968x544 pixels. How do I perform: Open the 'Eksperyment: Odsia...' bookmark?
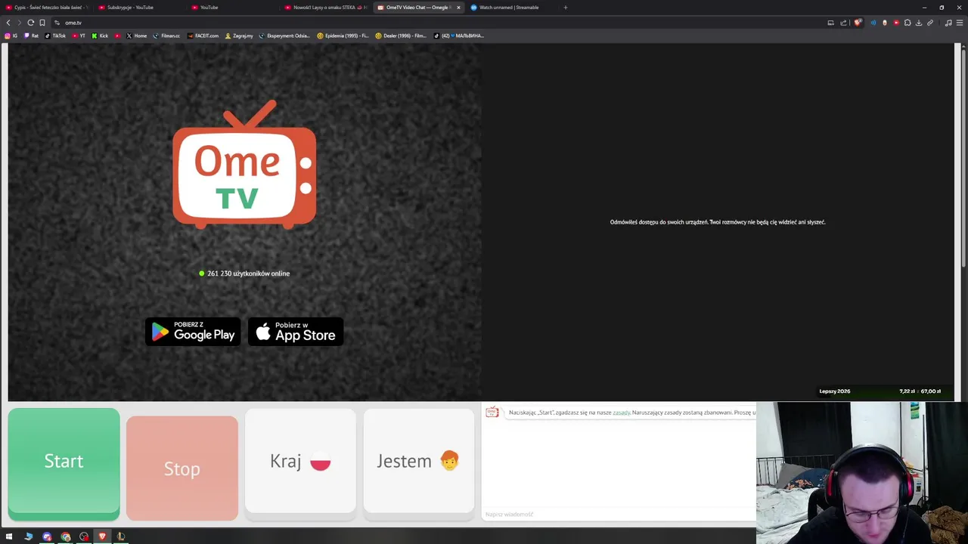point(284,36)
